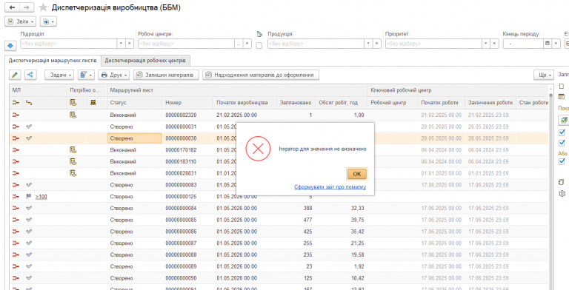The height and width of the screenshot is (290, 569).
Task: Select Диспетчеризація маршрутних листів tab
Action: [x=53, y=60]
